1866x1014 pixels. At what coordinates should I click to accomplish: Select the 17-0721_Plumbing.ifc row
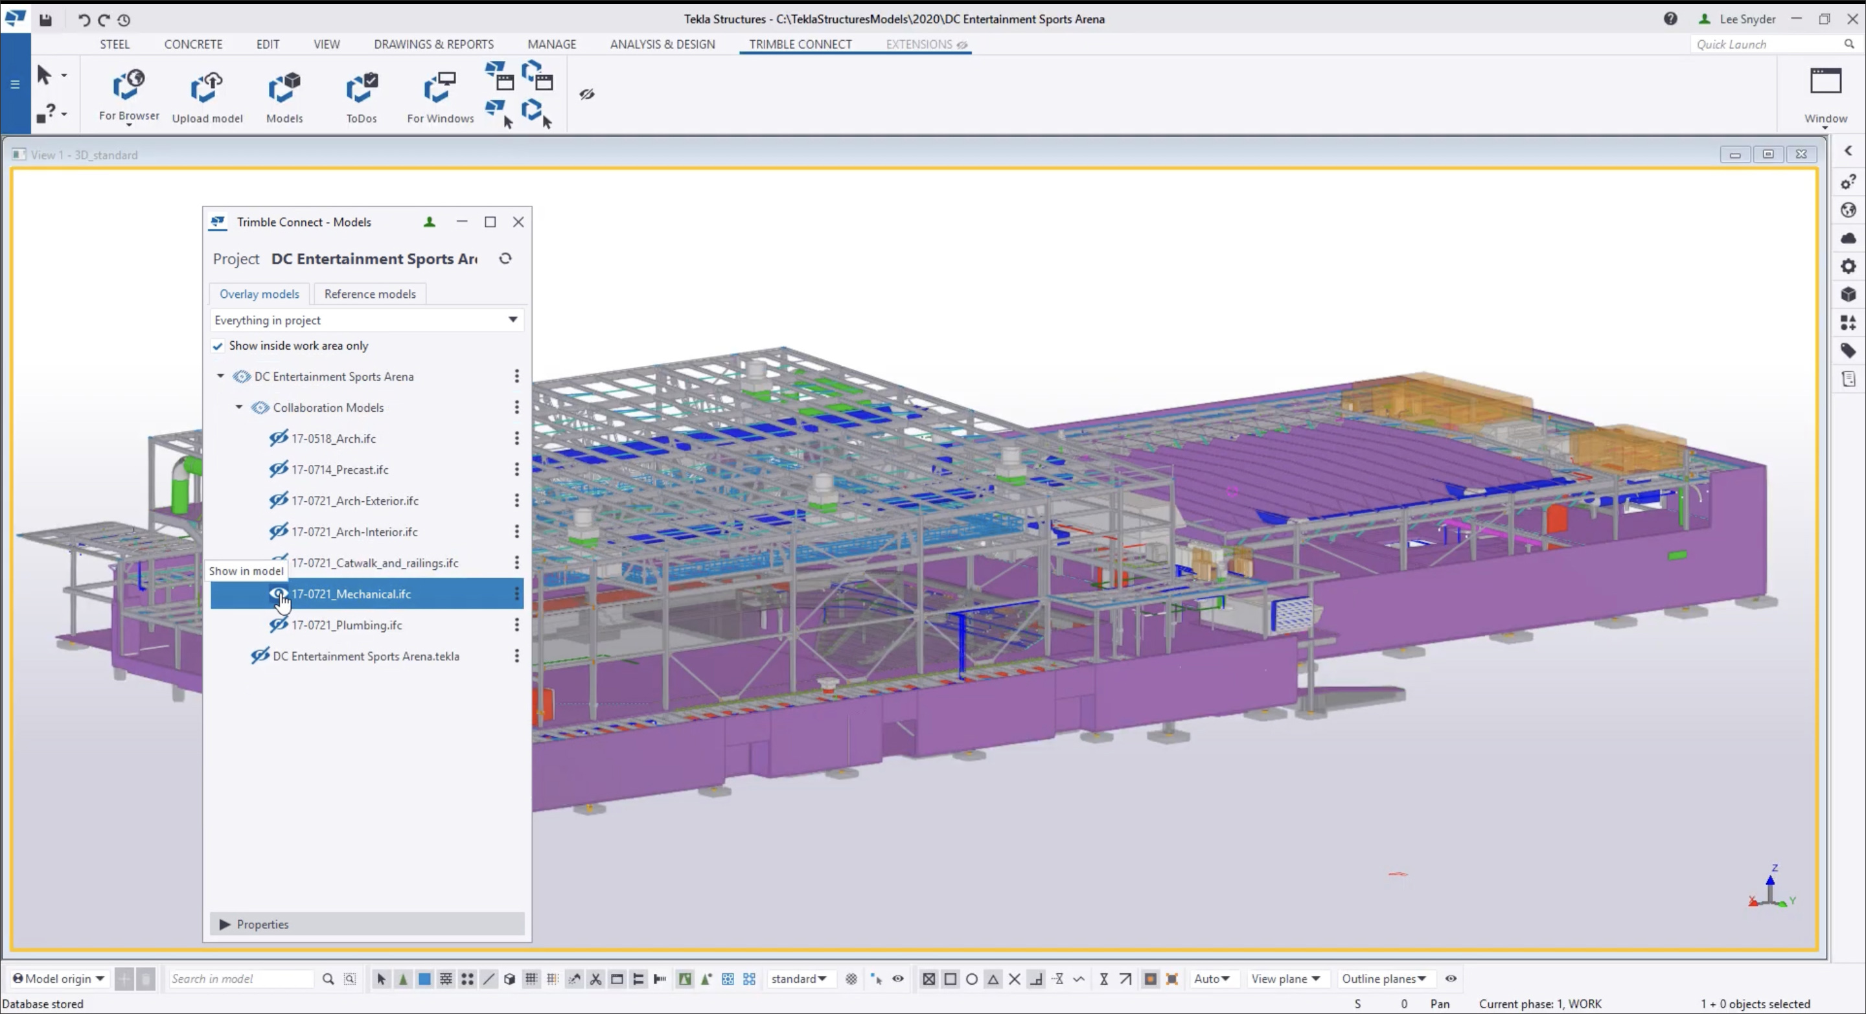(x=367, y=625)
